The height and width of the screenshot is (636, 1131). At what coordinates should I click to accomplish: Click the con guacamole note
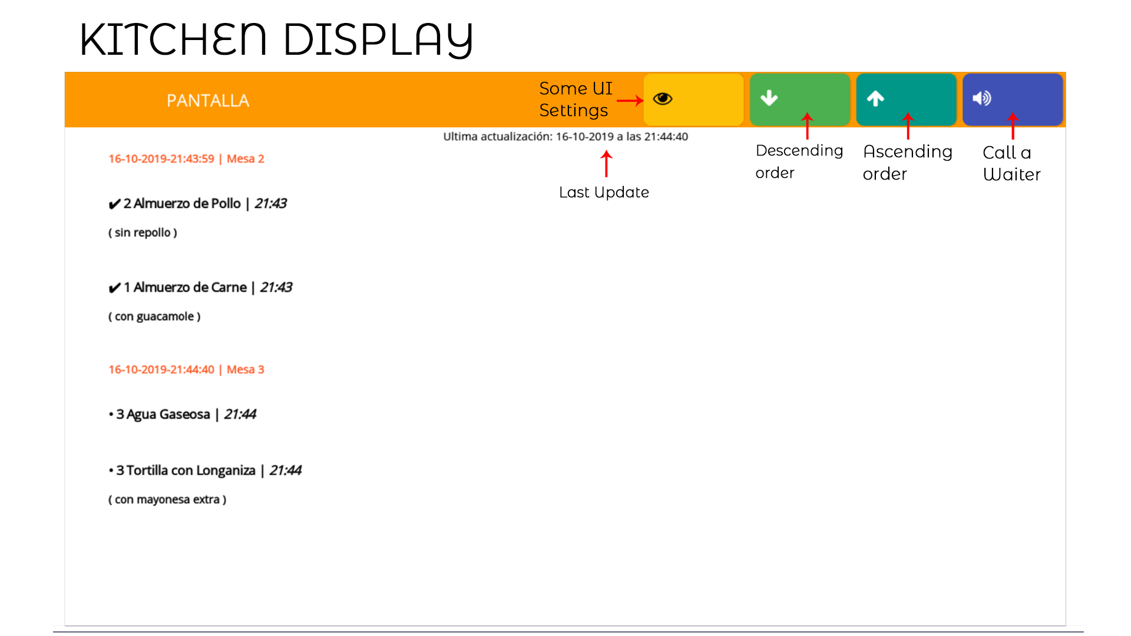coord(154,317)
